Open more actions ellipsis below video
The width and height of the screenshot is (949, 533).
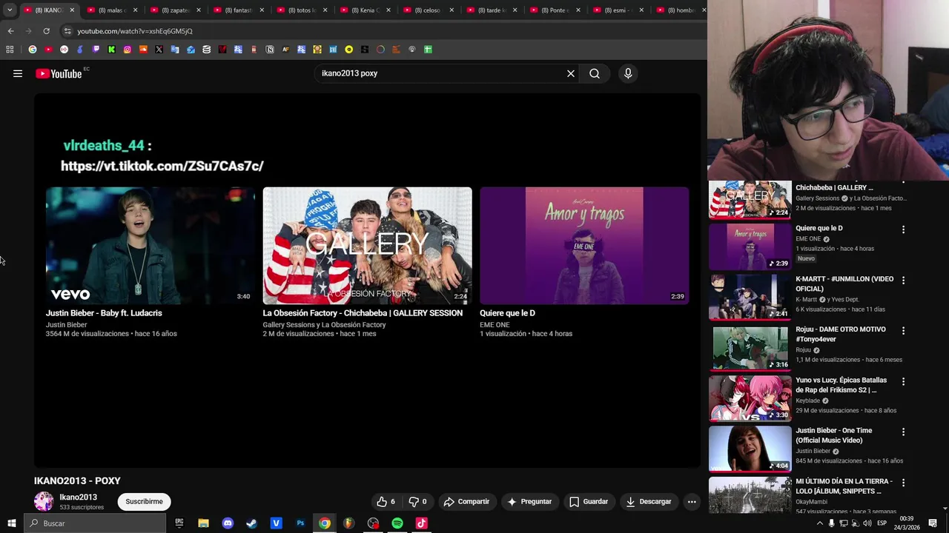click(x=692, y=501)
